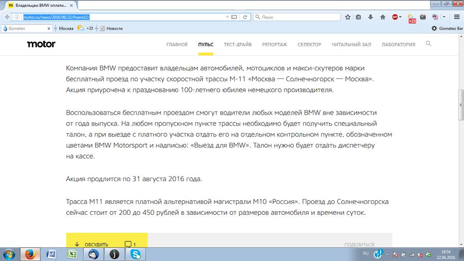This screenshot has width=464, height=261.
Task: Bookmark this page with the star icon
Action: (348, 17)
